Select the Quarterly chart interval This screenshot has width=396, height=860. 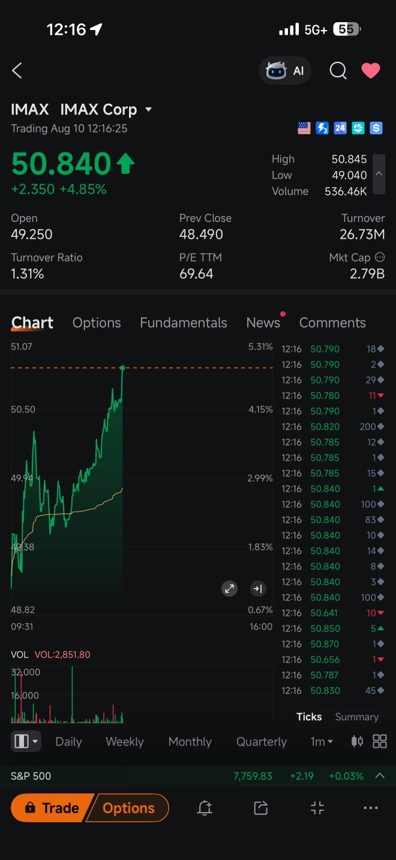262,742
